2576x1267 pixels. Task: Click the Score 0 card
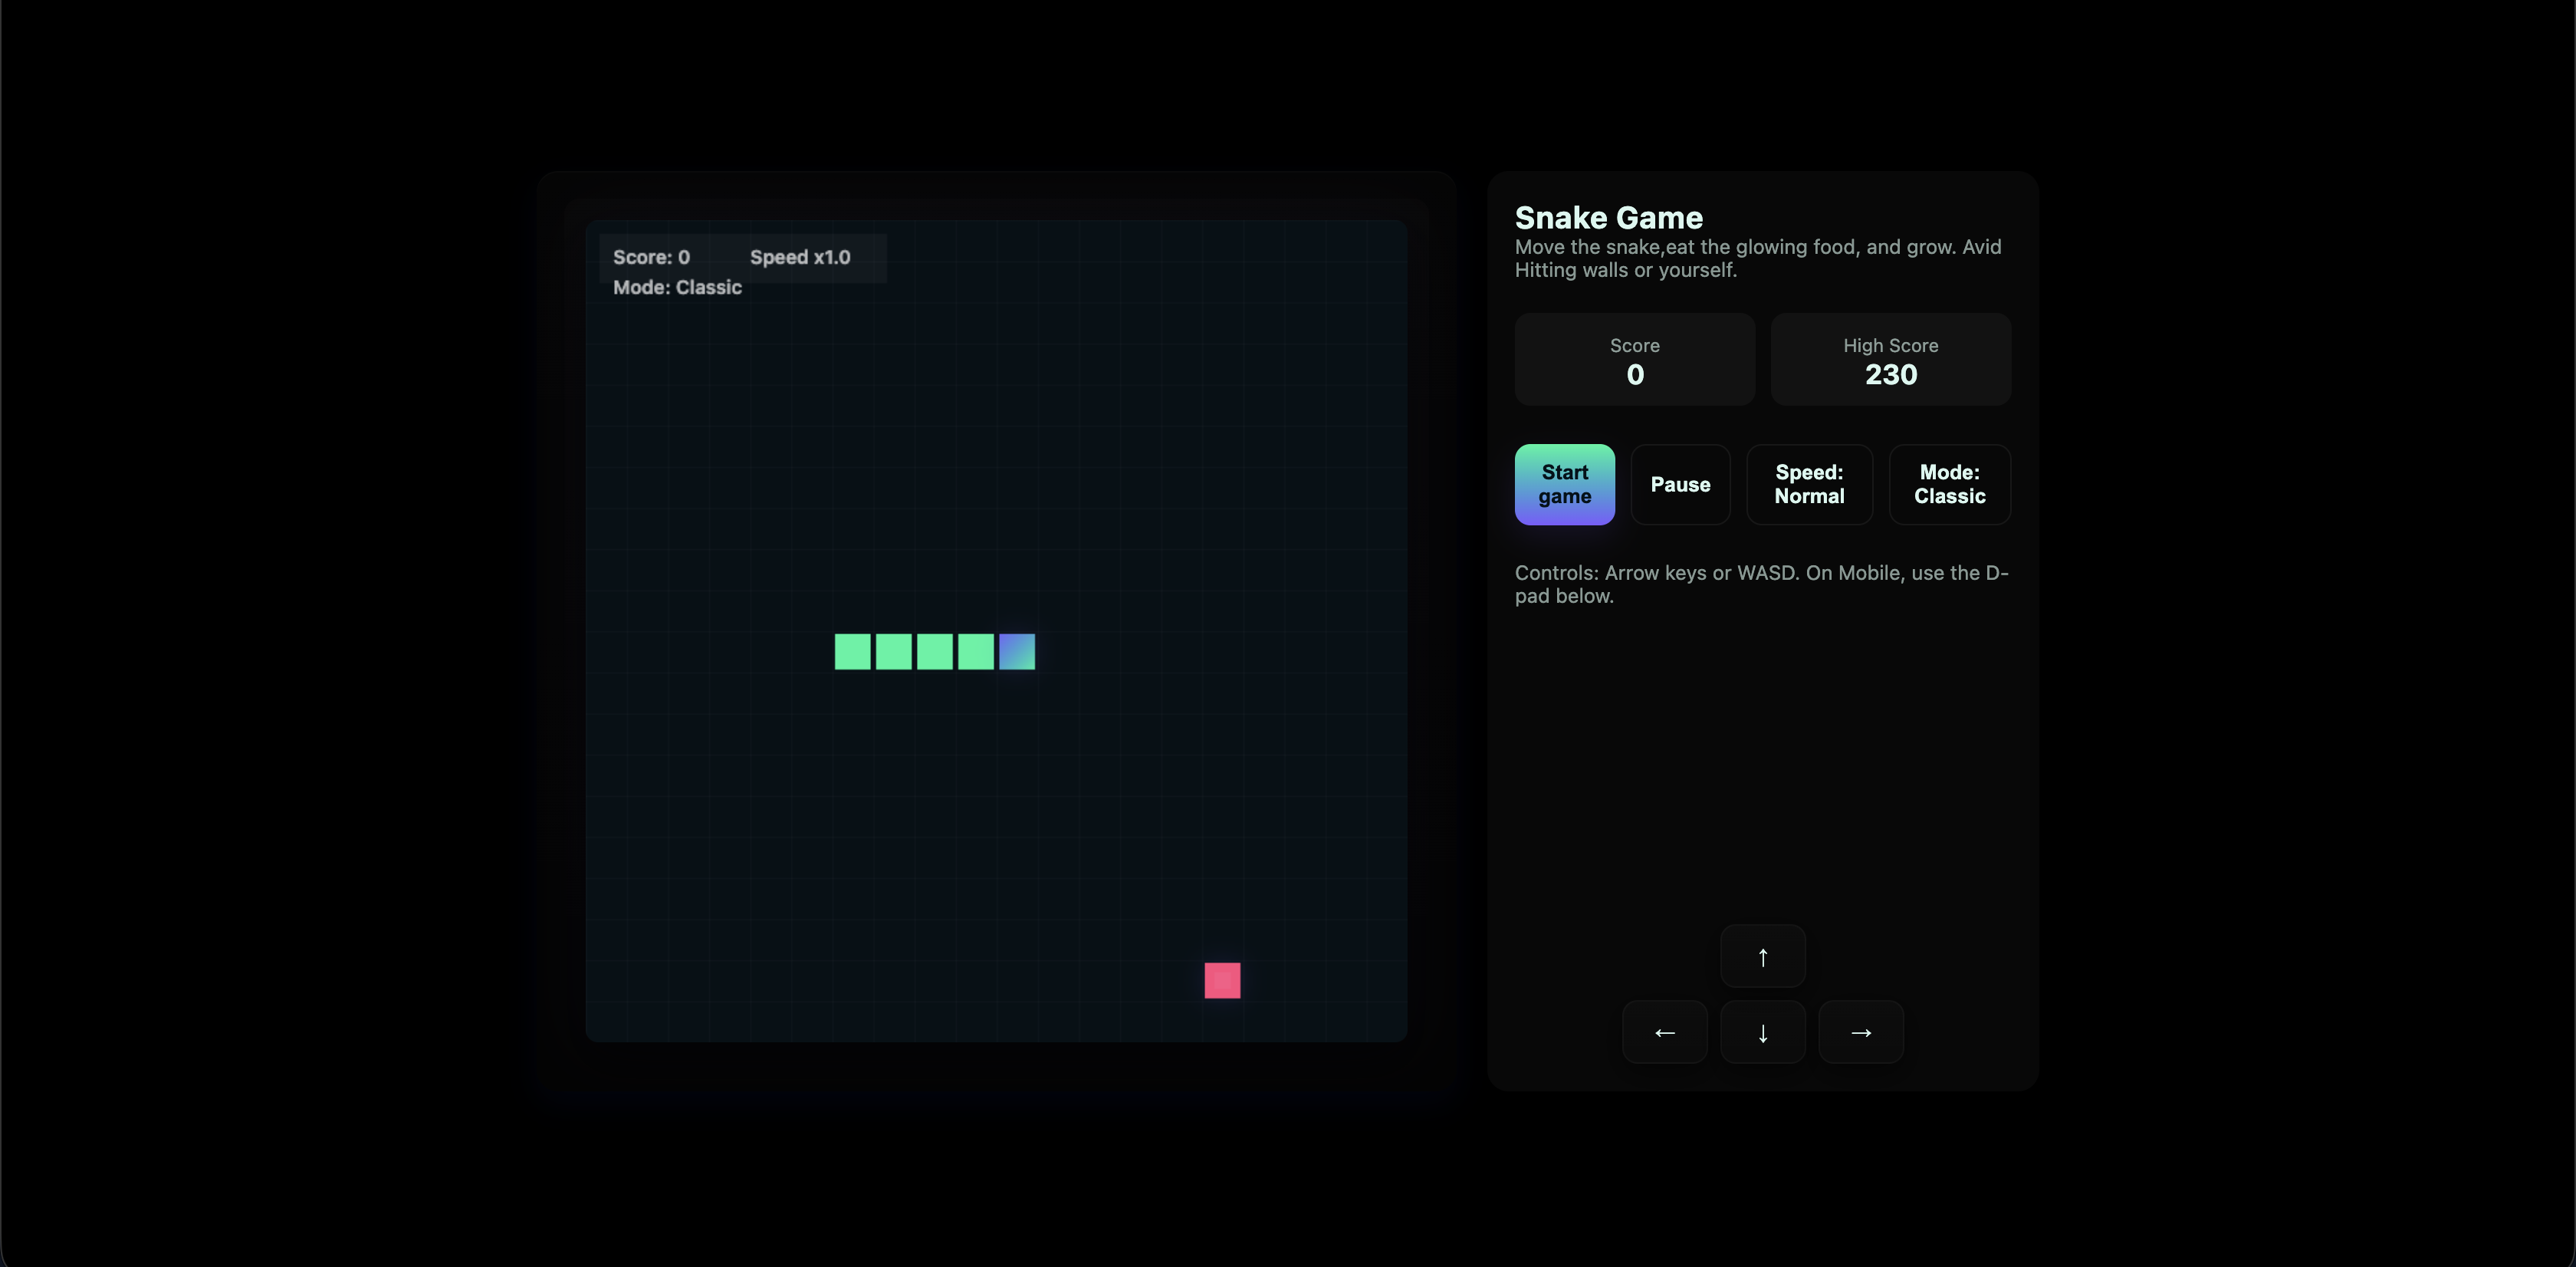[x=1634, y=359]
